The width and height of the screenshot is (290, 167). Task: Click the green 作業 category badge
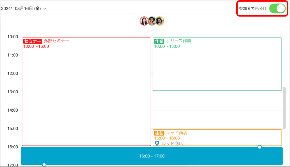(159, 41)
